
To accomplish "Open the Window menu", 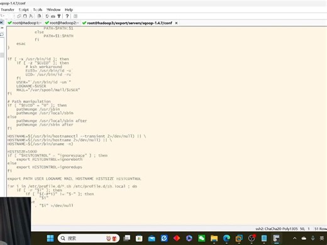I will pos(53,9).
